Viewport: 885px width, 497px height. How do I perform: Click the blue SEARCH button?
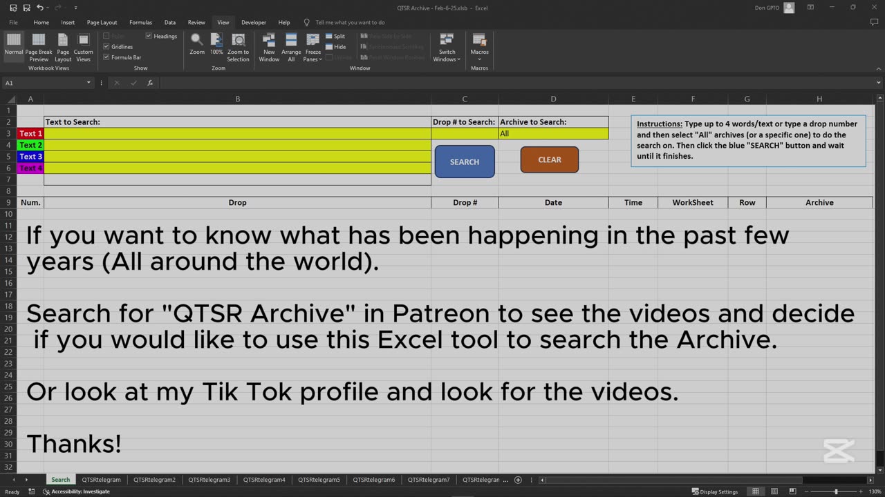coord(465,162)
